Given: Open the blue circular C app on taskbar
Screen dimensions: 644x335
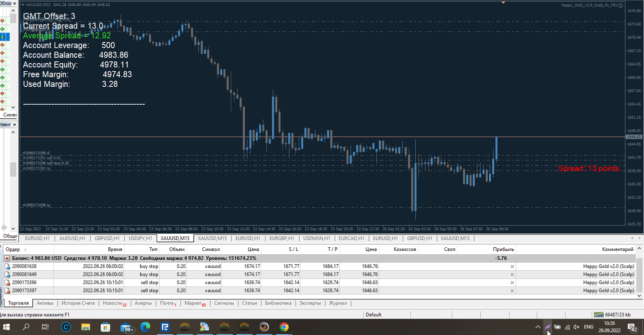Looking at the screenshot, I should 65,327.
